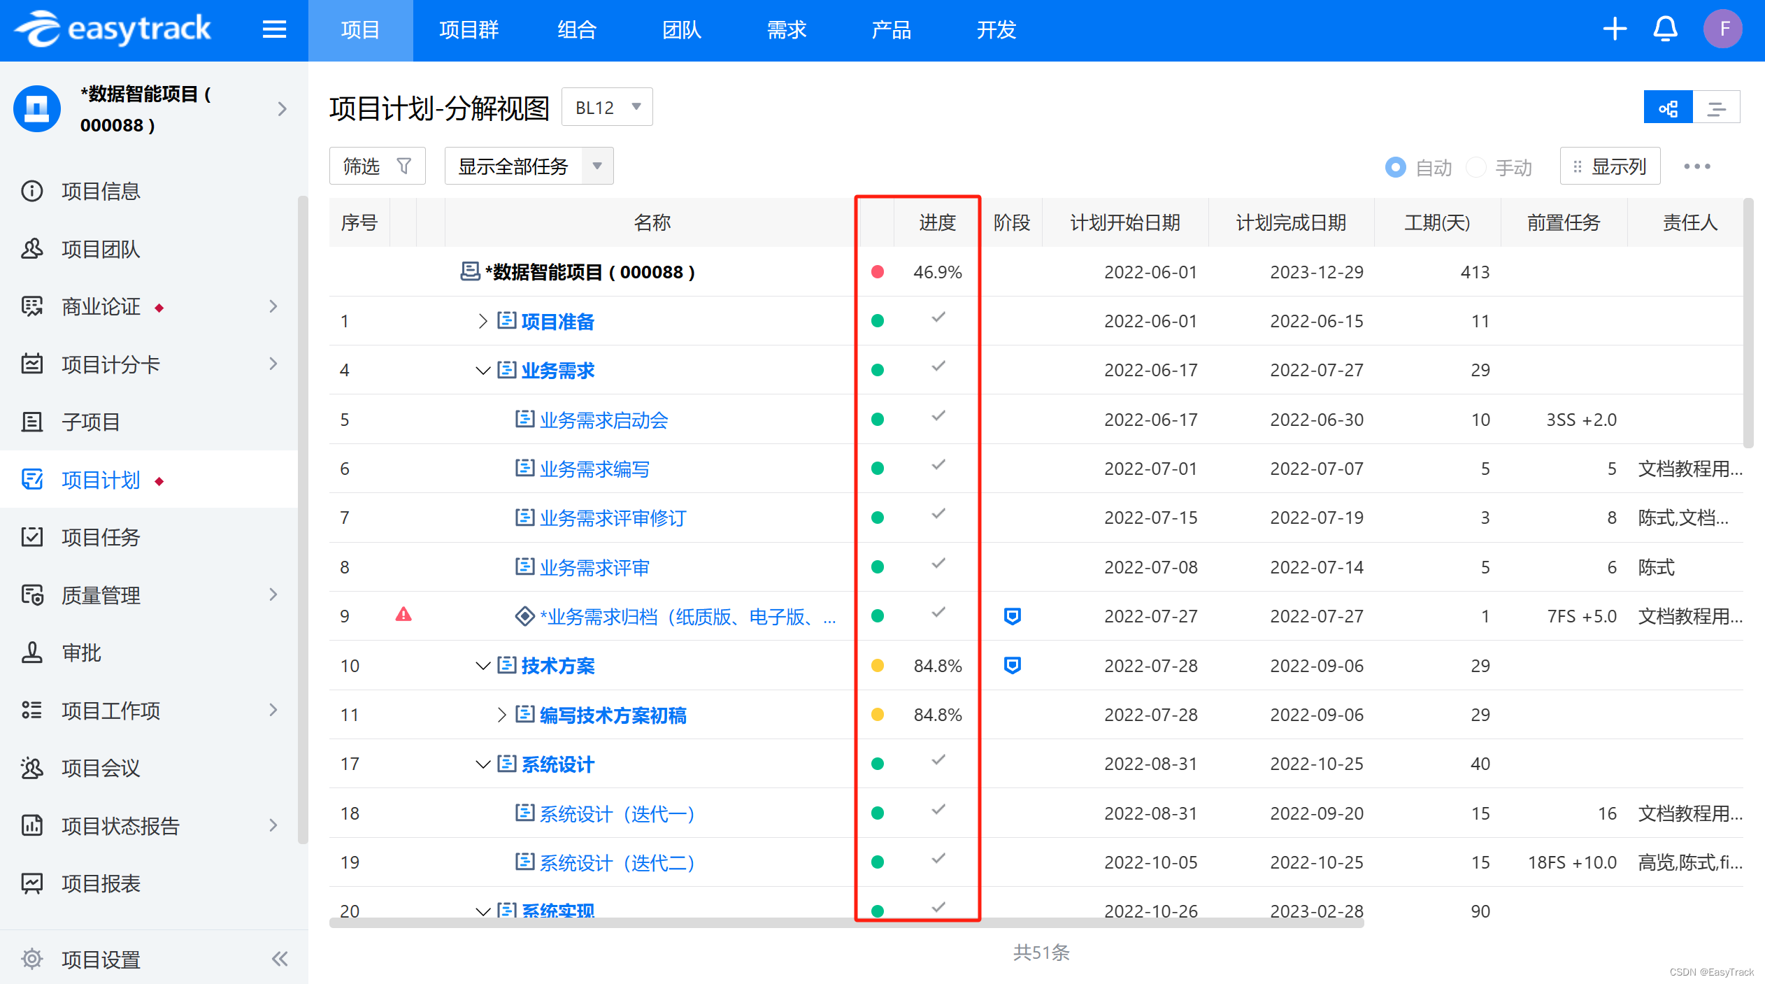Click the 显示列 button
Viewport: 1765px width, 984px height.
1610,166
